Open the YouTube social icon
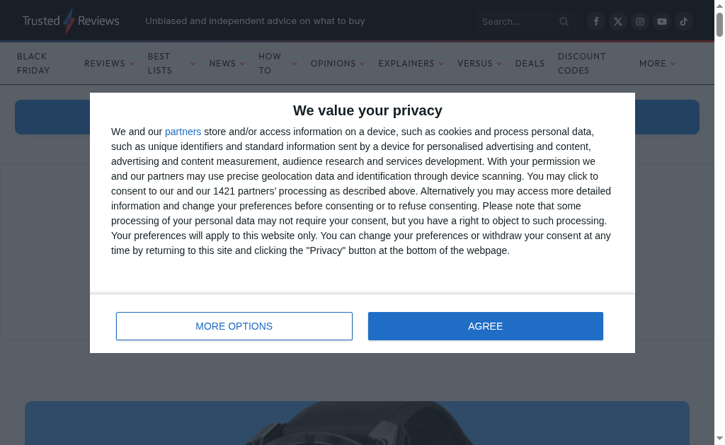 [x=662, y=21]
